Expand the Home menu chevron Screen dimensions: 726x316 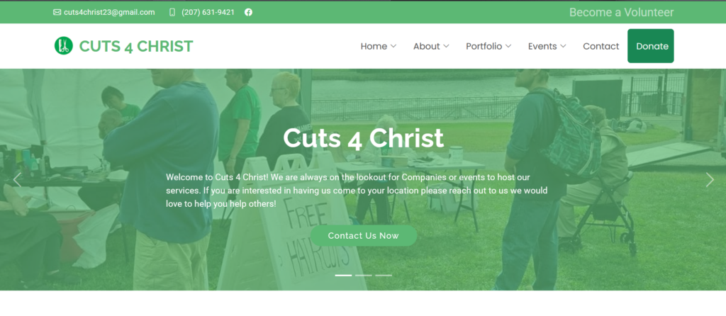[x=393, y=46]
